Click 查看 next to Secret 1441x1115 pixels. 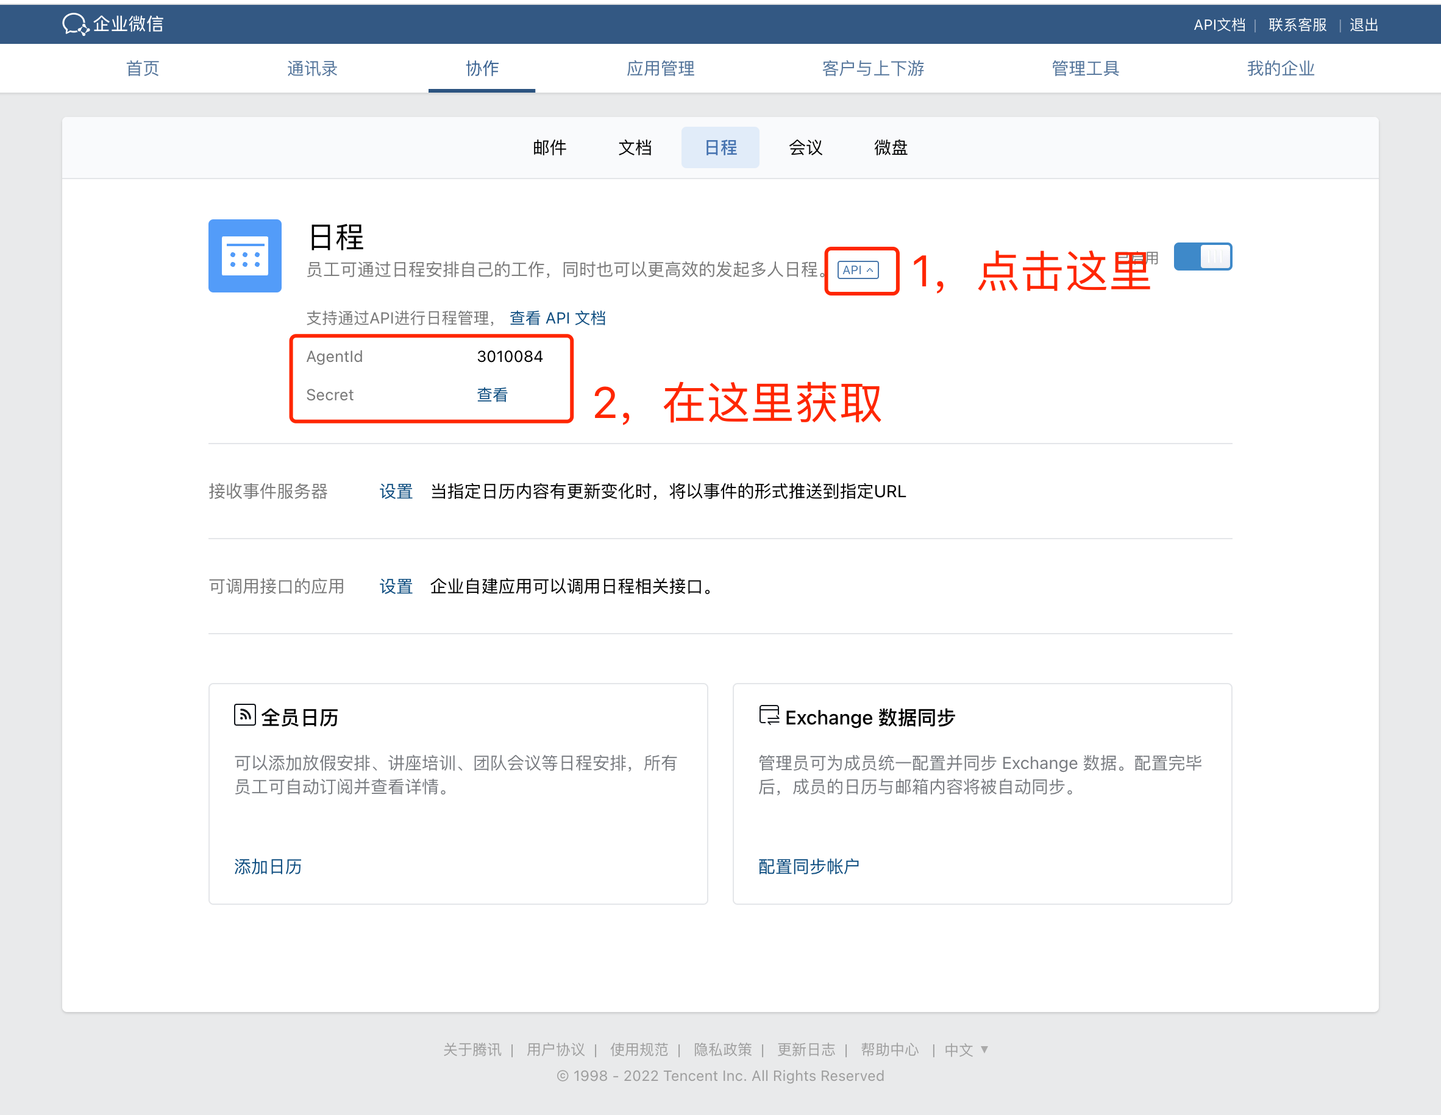tap(492, 394)
